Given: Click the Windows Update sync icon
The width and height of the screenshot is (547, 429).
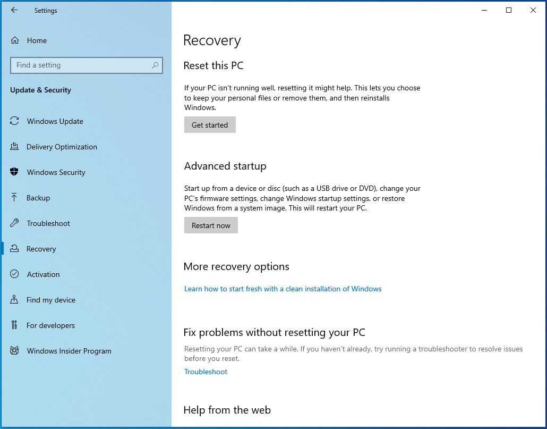Looking at the screenshot, I should (x=14, y=121).
